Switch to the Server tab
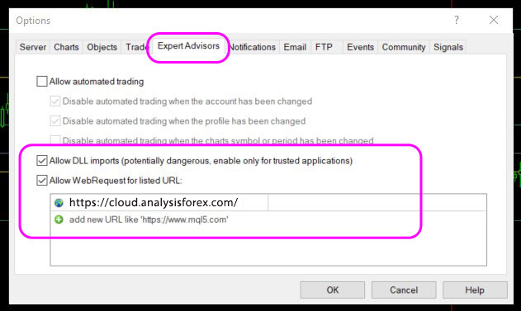Viewport: 521px width, 311px height. [32, 47]
